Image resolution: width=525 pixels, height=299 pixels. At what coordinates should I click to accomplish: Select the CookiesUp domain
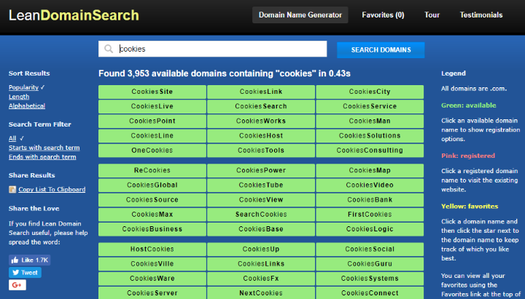[x=261, y=250]
